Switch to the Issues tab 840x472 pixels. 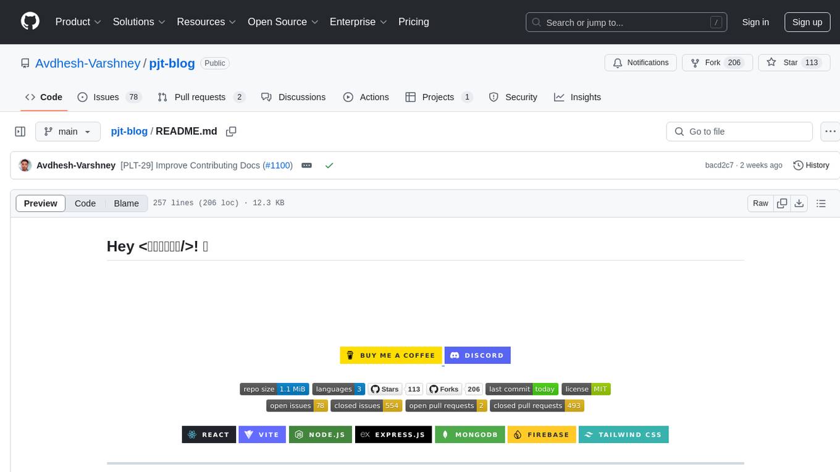click(109, 97)
